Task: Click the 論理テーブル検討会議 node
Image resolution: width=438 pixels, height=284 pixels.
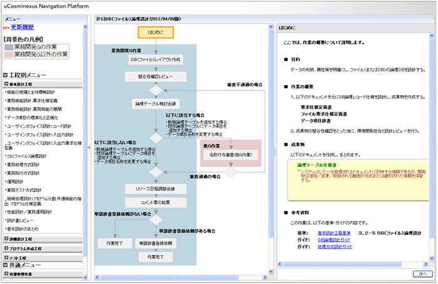Action: 156,103
